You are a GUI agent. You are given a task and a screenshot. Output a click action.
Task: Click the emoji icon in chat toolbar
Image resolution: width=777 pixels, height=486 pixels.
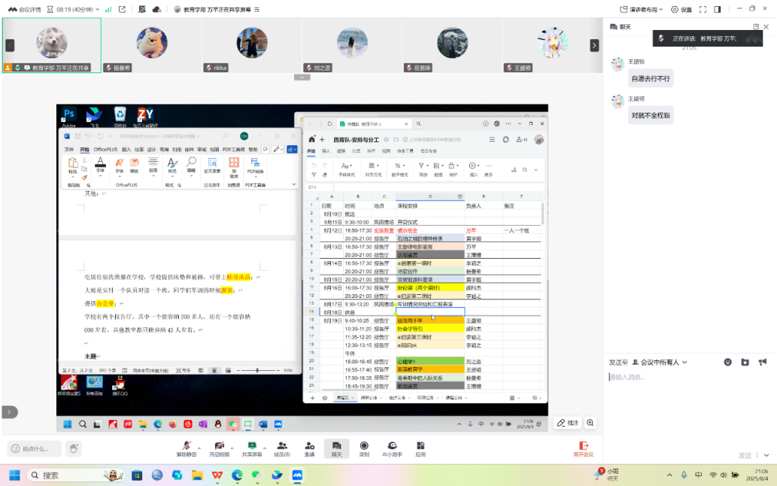click(727, 362)
